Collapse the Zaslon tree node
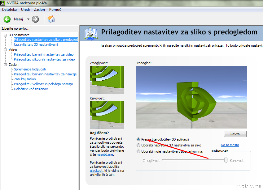Screen dimensions: 263x190 6,65
